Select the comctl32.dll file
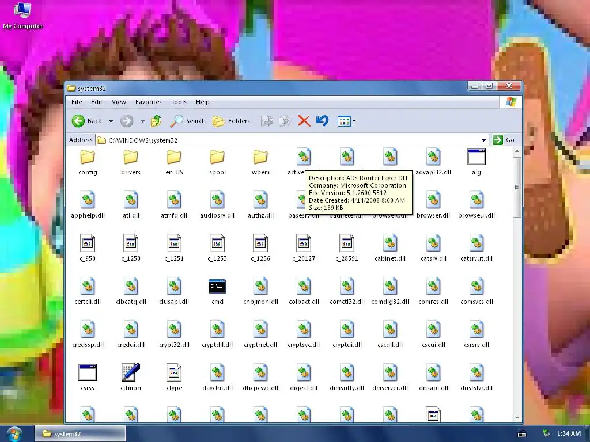Screen dimensions: 590x442 click(x=347, y=292)
